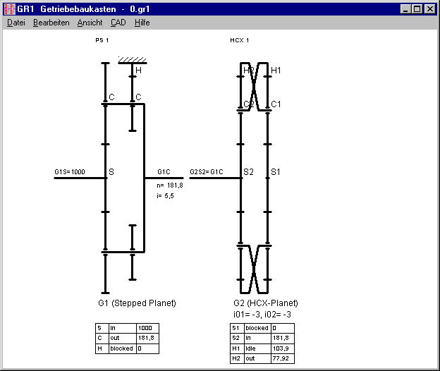Click the G2S2=G1C coupling shaft label
The width and height of the screenshot is (440, 371).
207,172
